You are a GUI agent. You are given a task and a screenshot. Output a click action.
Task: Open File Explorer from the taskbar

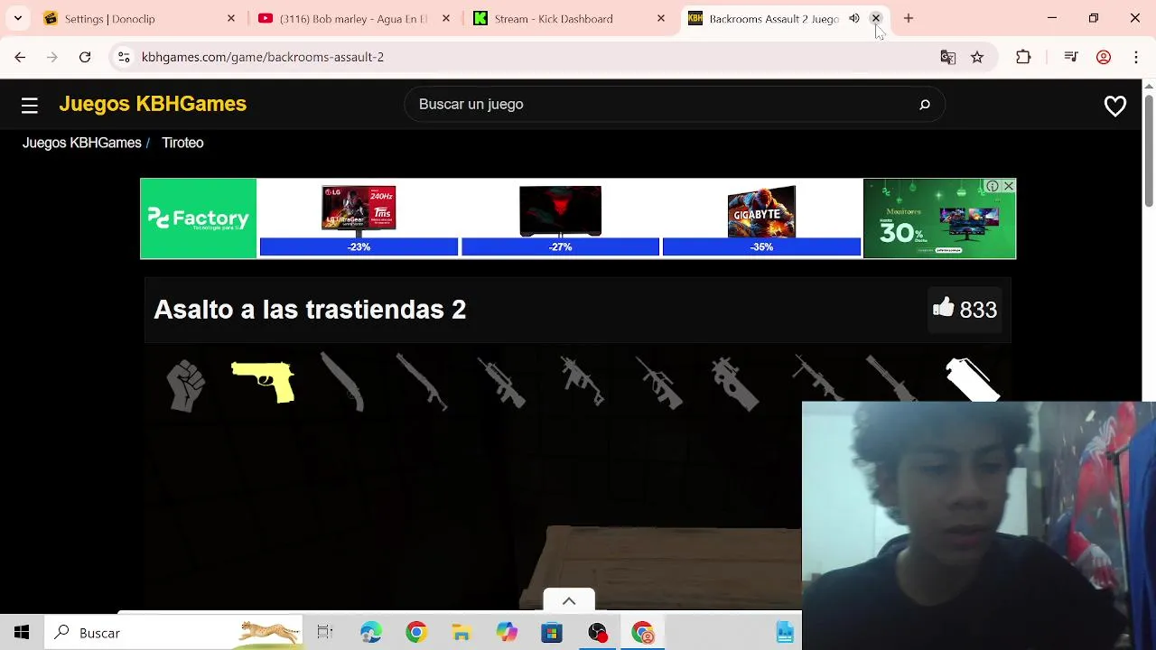coord(461,633)
